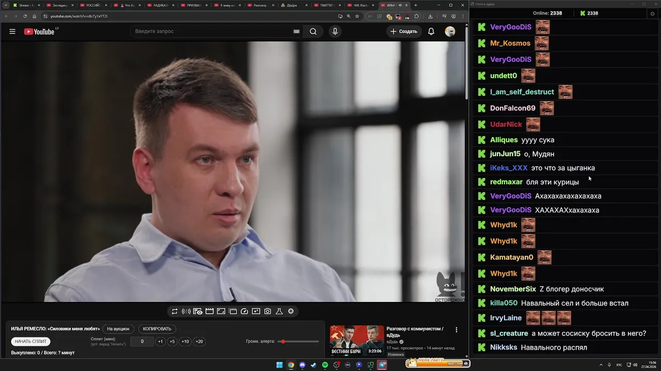661x371 pixels.
Task: Open the on-screen keyboard in search box
Action: (x=296, y=31)
